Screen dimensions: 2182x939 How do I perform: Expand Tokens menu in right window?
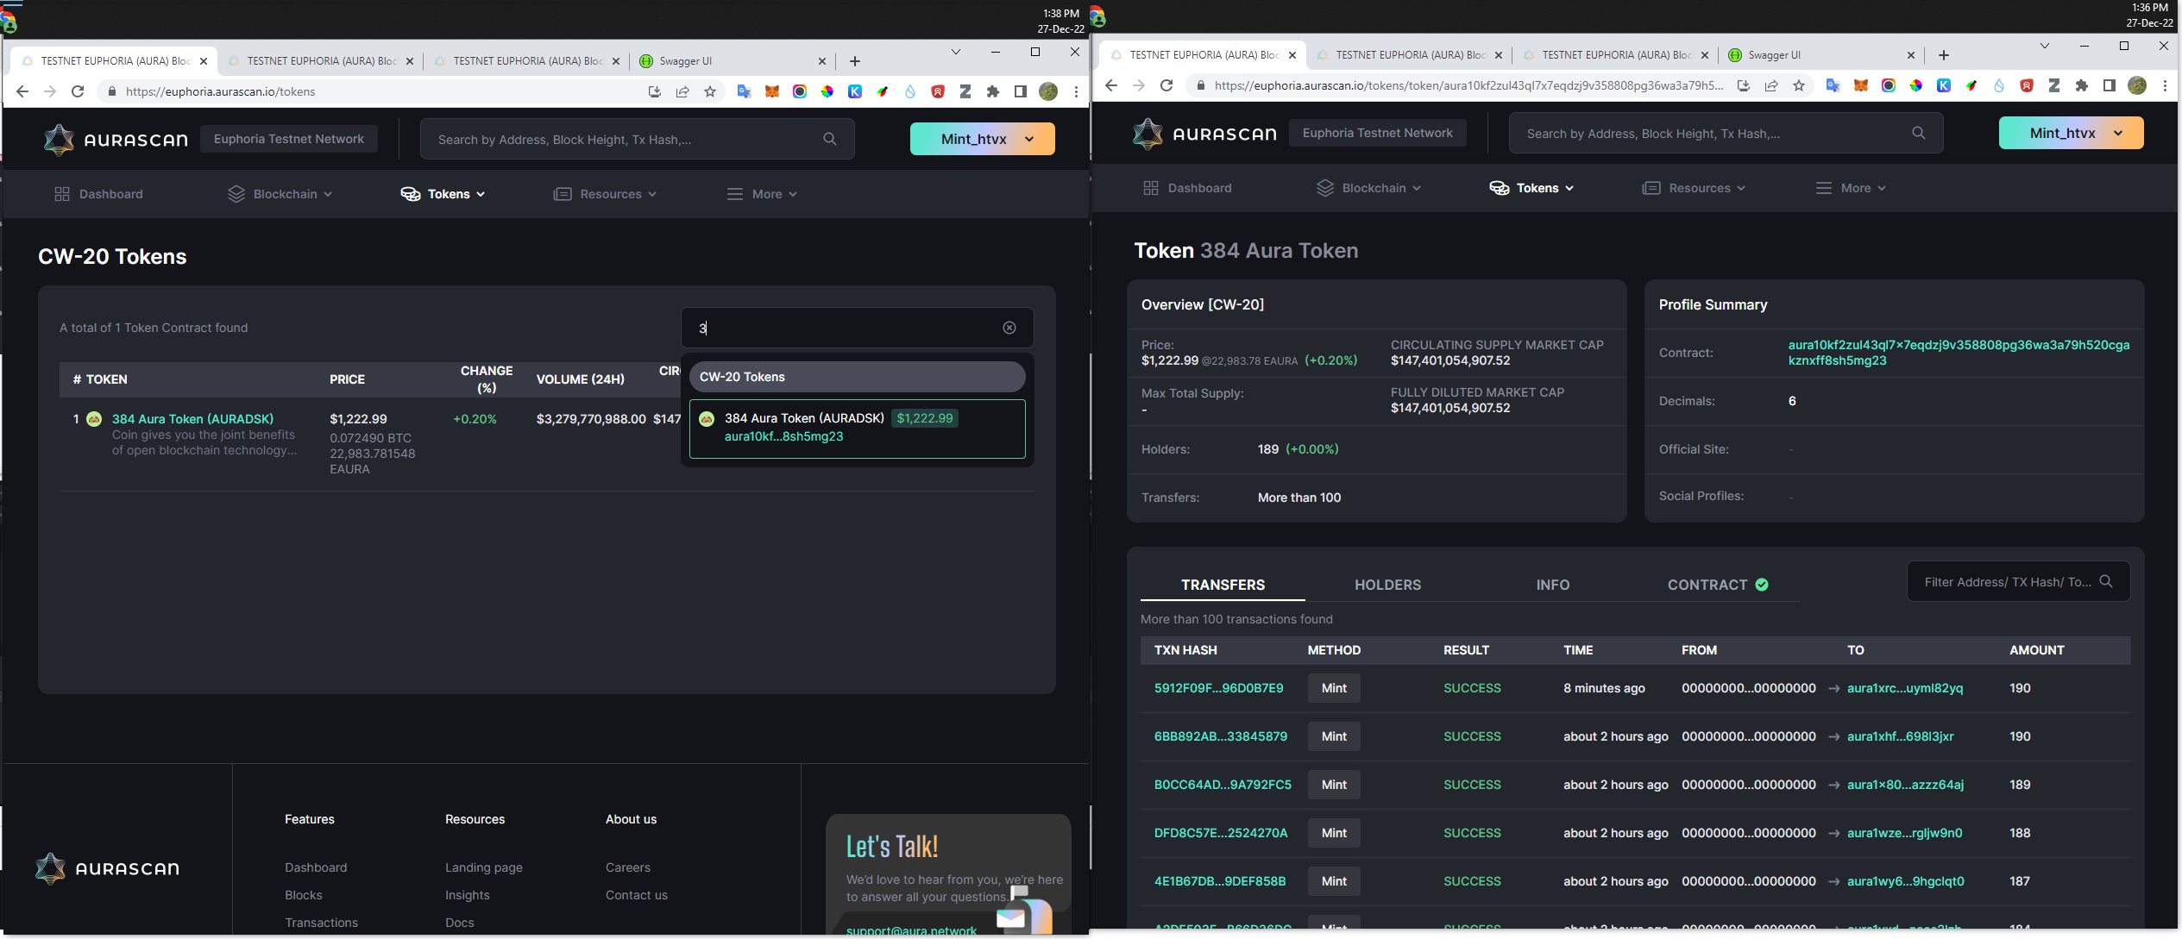1532,188
